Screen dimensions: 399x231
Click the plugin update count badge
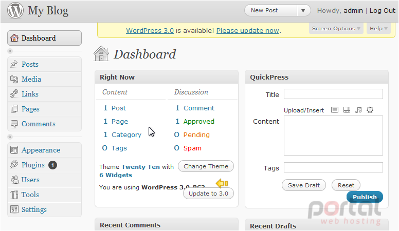(52, 165)
